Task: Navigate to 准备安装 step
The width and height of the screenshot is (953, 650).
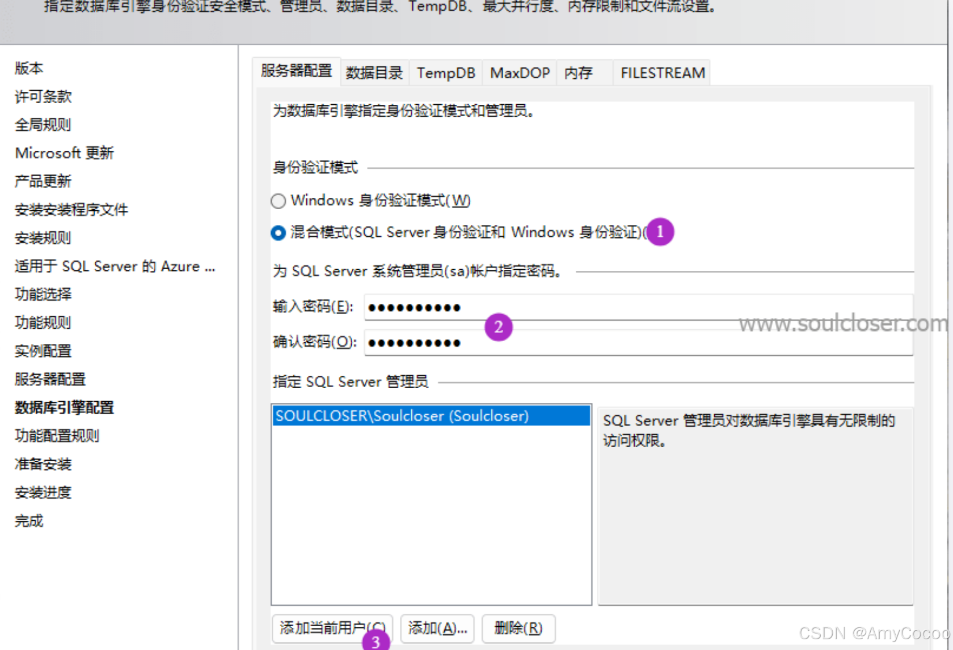Action: 42,464
